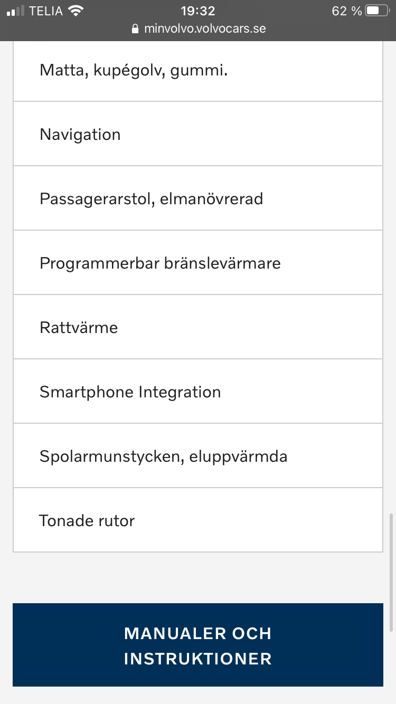Tap the TELIA carrier label
The image size is (396, 704).
pos(46,11)
